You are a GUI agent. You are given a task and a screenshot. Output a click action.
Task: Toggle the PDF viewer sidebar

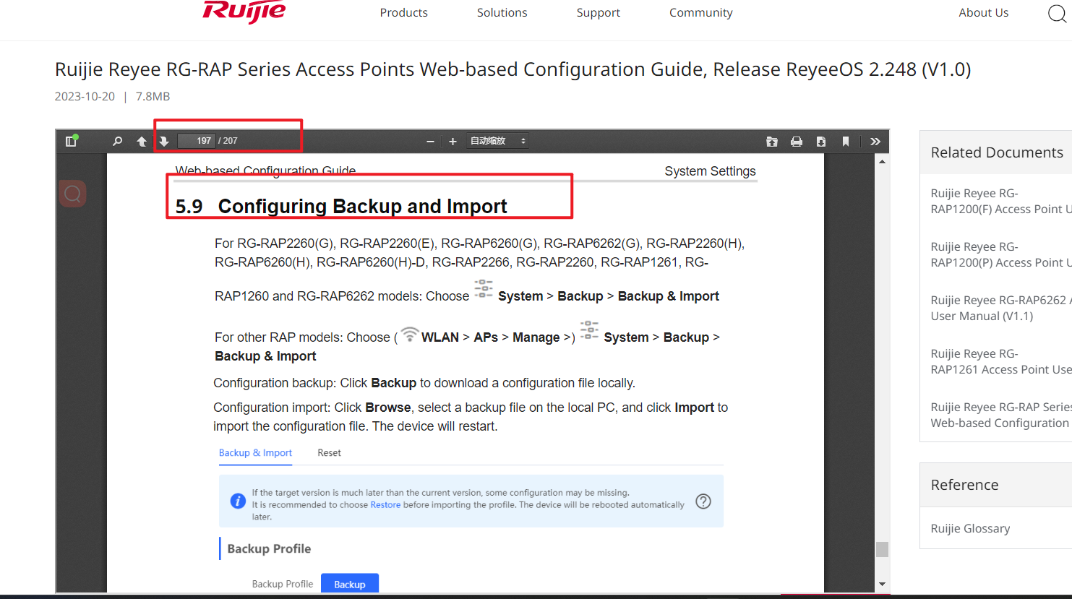click(x=71, y=141)
